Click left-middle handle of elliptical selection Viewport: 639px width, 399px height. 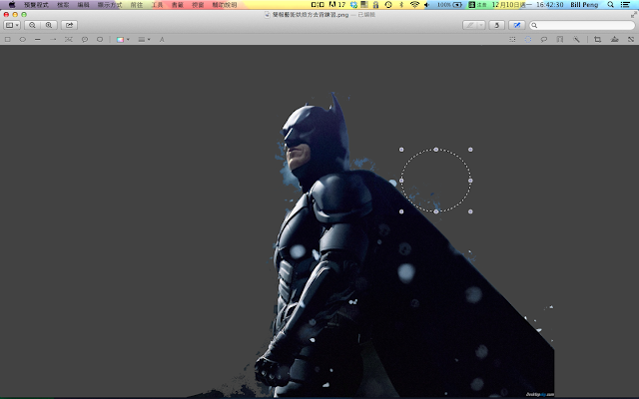tap(401, 181)
